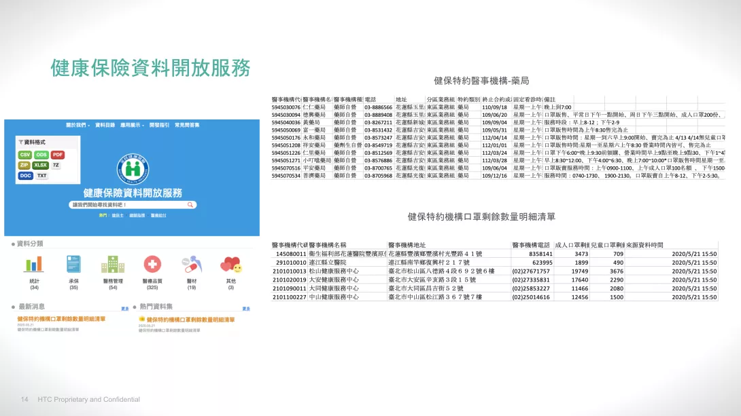The width and height of the screenshot is (741, 416).
Task: Filter by PDF format
Action: pyautogui.click(x=58, y=155)
